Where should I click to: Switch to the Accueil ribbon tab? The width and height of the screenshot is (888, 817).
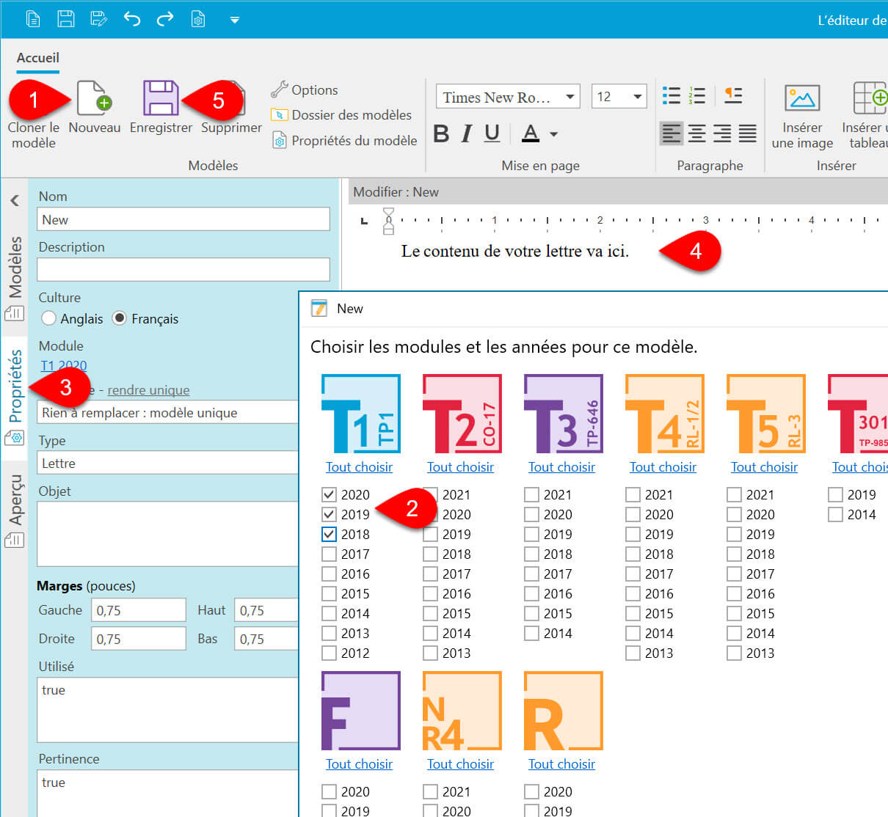(x=38, y=57)
